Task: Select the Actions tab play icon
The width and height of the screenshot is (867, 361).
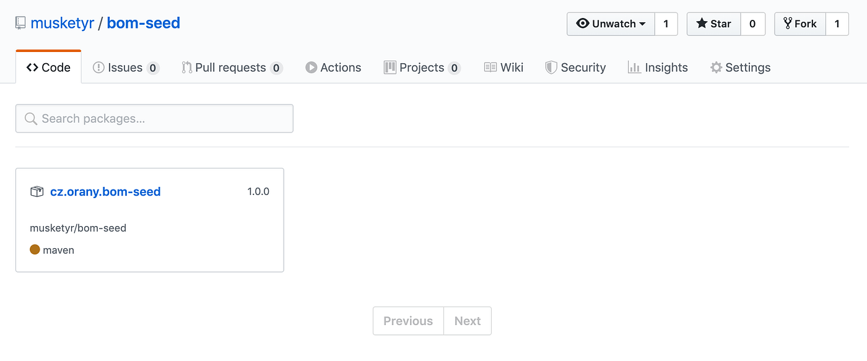Action: click(x=312, y=67)
